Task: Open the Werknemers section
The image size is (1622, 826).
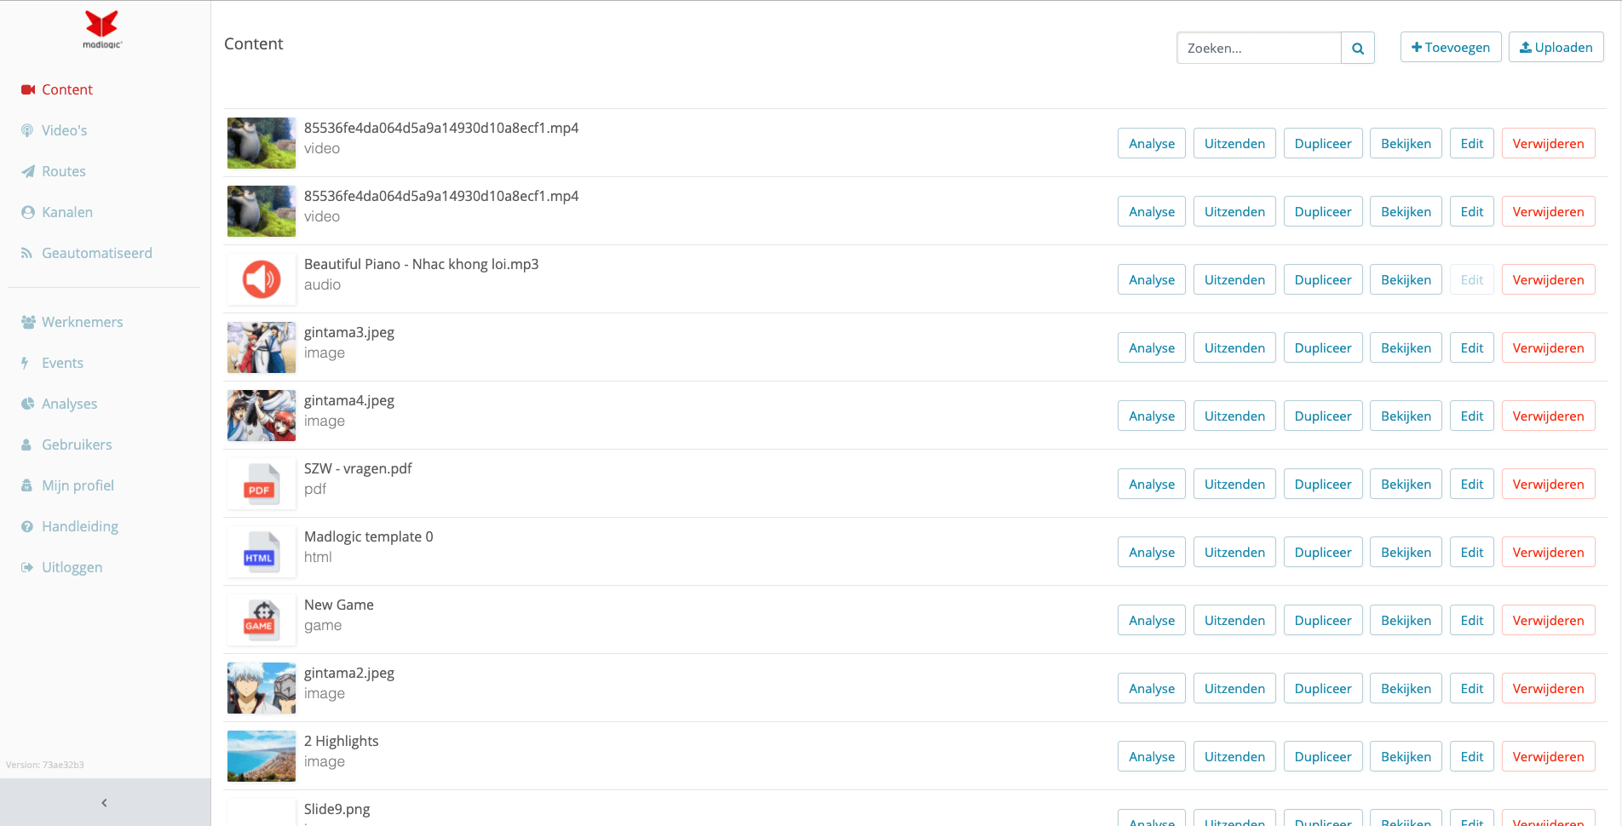Action: (82, 322)
